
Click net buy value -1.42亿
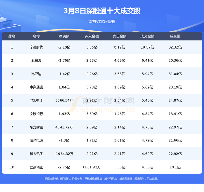click(64, 74)
